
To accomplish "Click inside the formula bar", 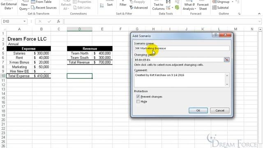I will (x=161, y=21).
